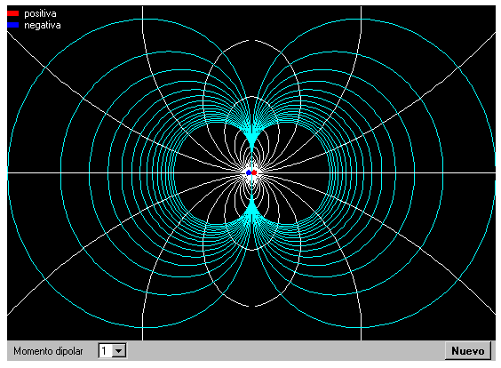This screenshot has height=368, width=501.
Task: Open the Momento dipolar dropdown arrow
Action: click(119, 351)
